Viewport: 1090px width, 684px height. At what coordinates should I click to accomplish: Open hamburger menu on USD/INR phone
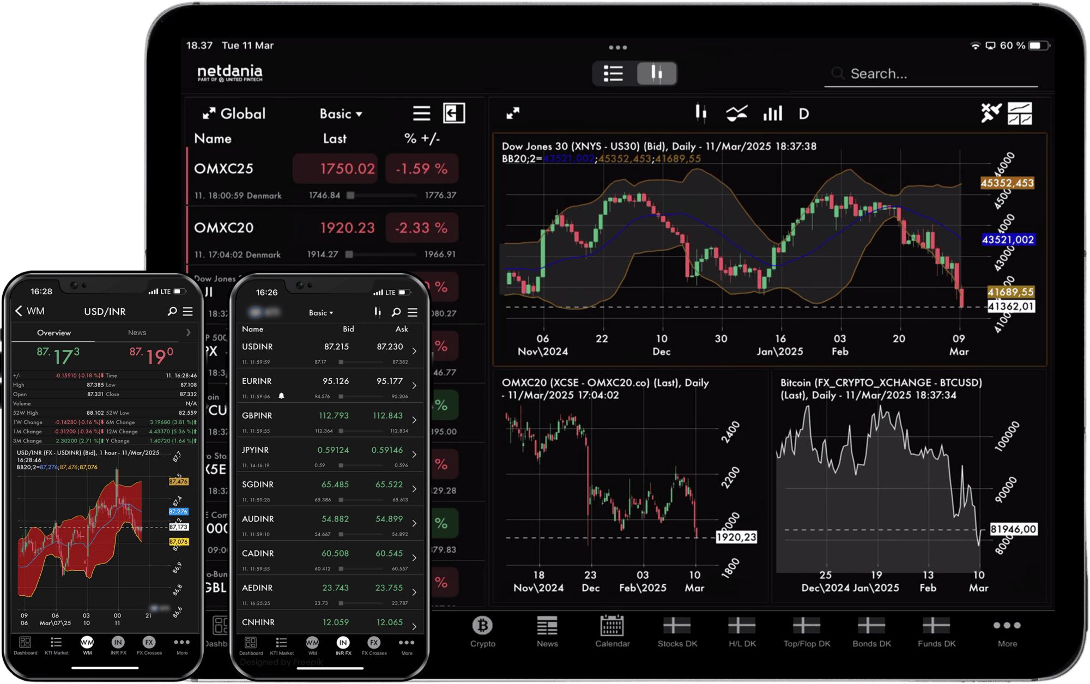point(188,311)
